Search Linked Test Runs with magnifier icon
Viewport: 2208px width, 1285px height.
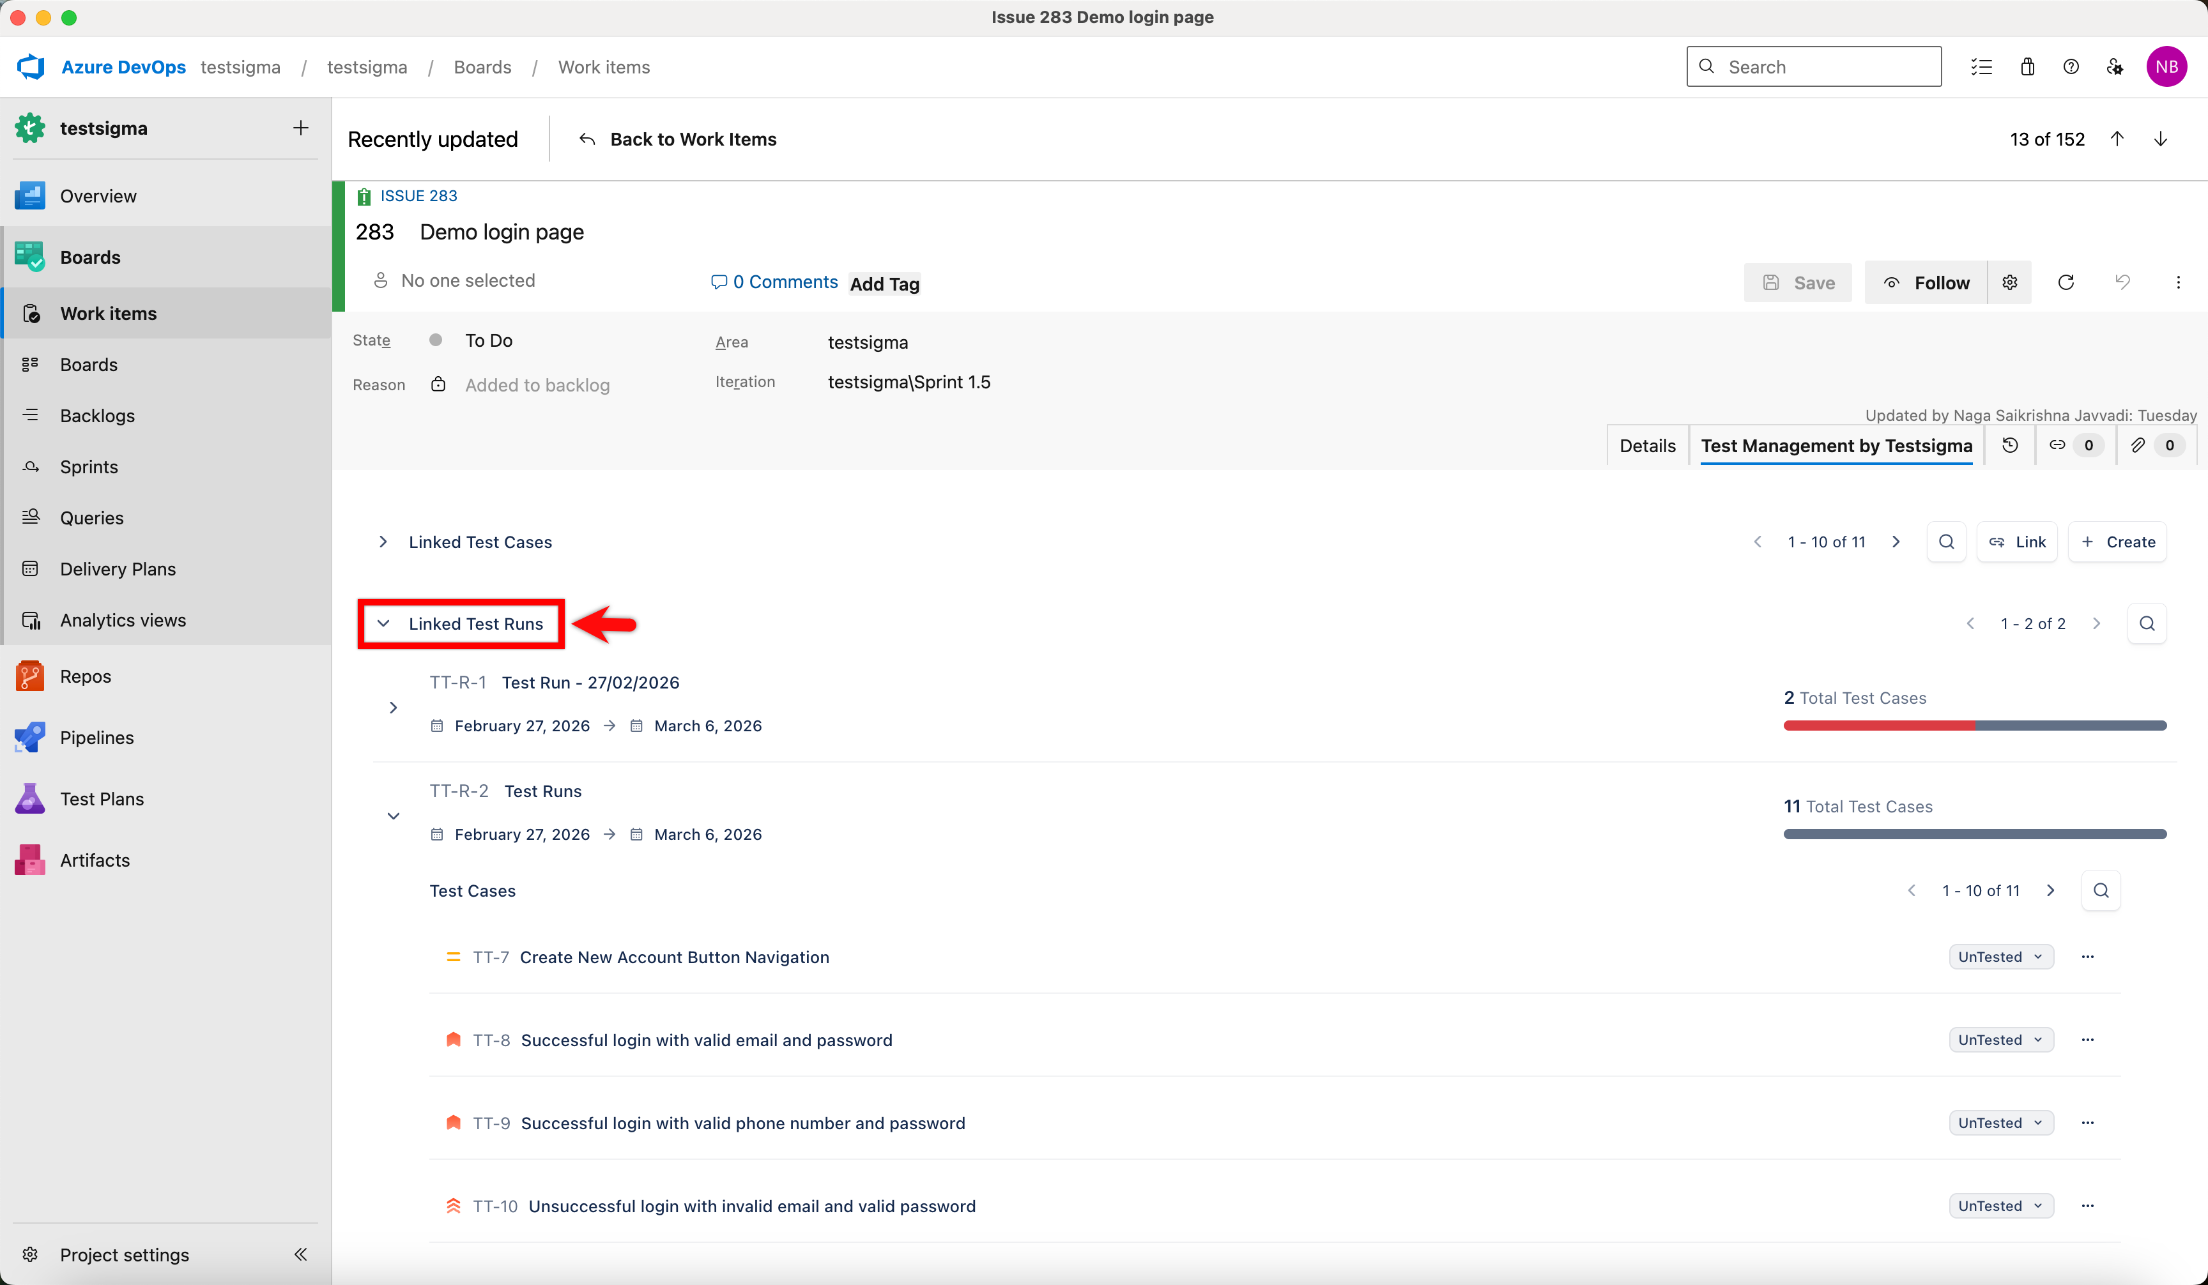click(x=2147, y=624)
